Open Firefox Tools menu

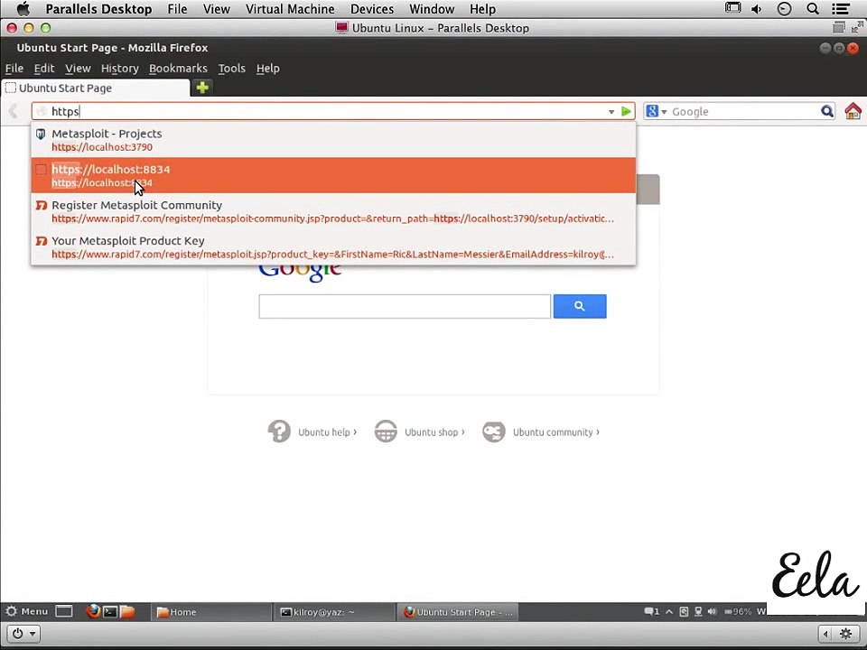pos(231,69)
